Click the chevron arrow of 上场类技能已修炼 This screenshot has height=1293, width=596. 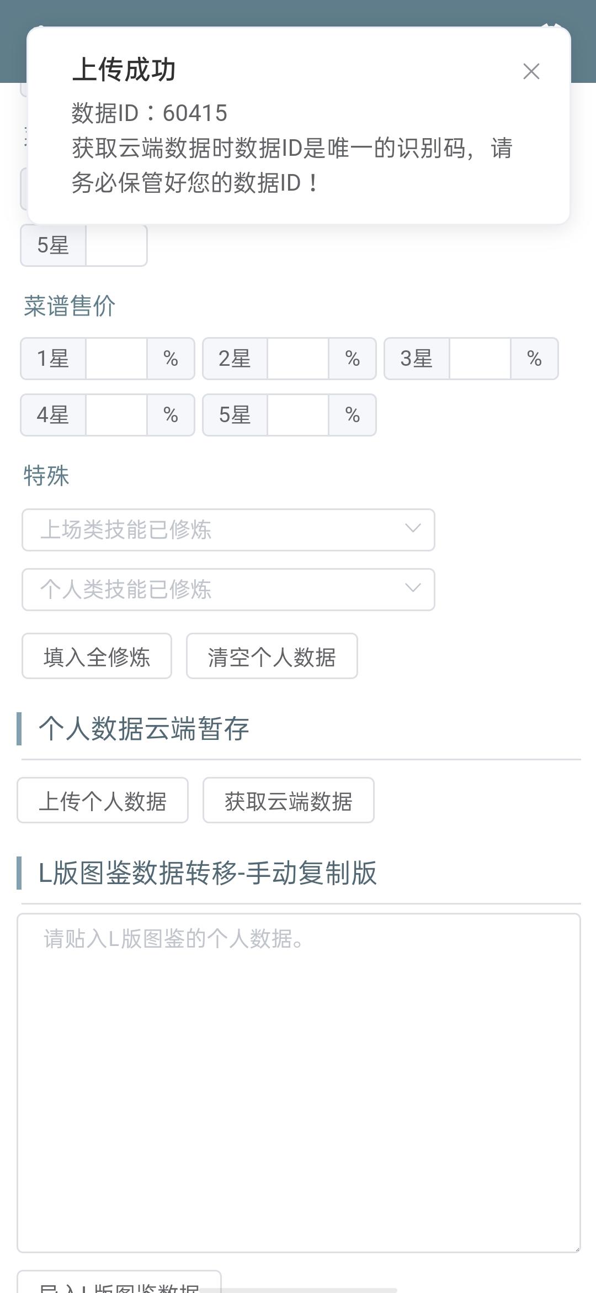(x=413, y=529)
